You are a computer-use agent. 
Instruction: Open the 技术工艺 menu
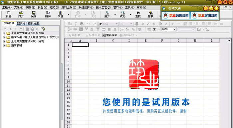[x=103, y=7]
